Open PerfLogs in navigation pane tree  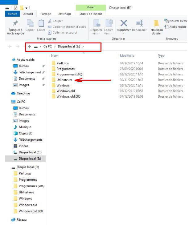pyautogui.click(x=25, y=173)
